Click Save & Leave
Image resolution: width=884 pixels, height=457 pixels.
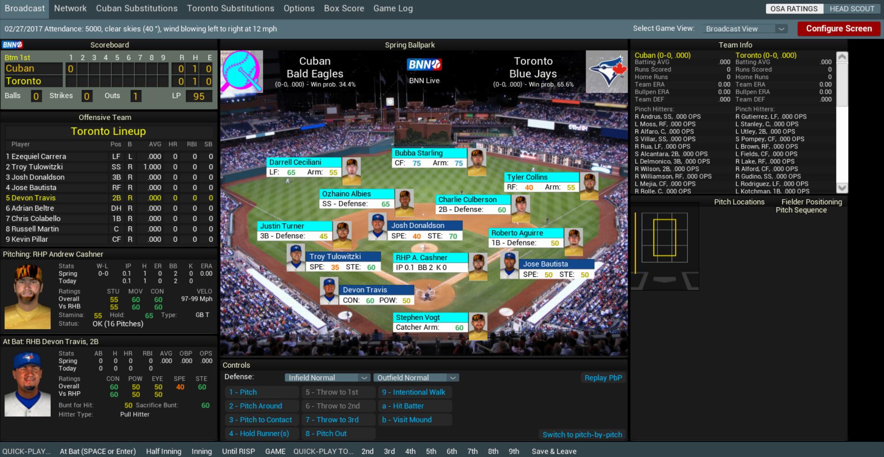554,451
